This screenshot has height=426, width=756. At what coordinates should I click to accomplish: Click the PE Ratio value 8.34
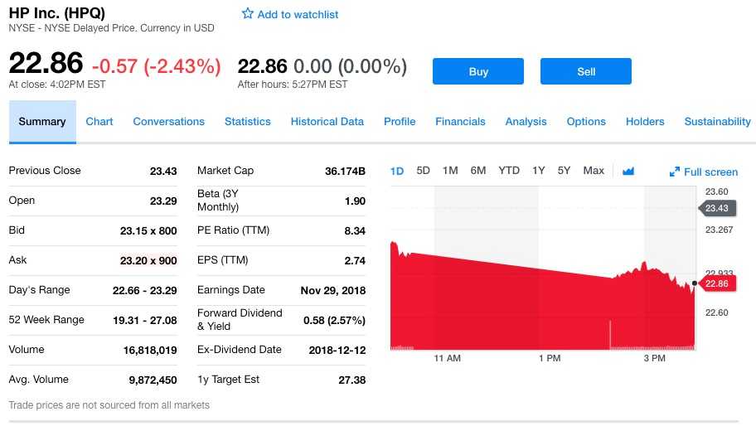pos(355,231)
